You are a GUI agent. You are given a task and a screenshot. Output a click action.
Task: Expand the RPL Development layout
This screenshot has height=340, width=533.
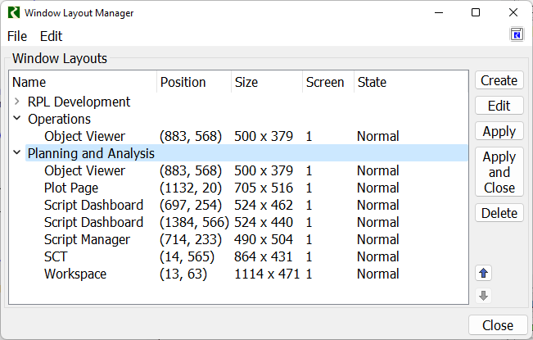(x=17, y=102)
